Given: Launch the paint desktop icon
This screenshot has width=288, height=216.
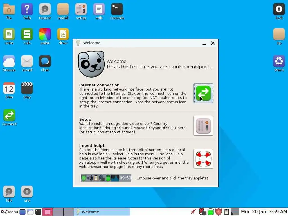Looking at the screenshot, I should (45, 34).
